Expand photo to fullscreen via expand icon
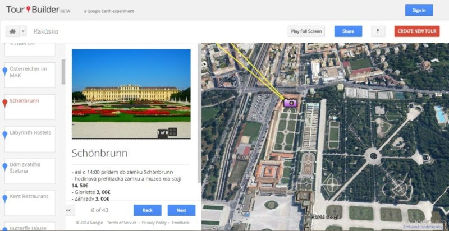Viewport: 449px width, 231px height. coord(173,132)
